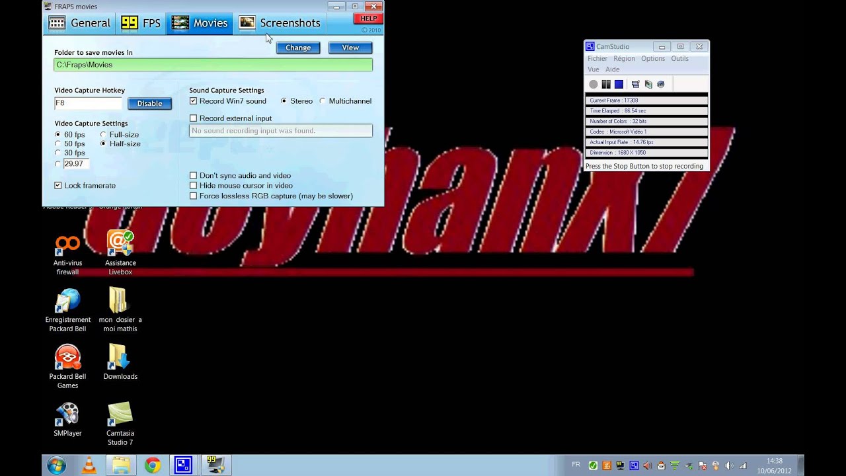This screenshot has height=476, width=846.
Task: Select 30 fps radio button
Action: (x=58, y=153)
